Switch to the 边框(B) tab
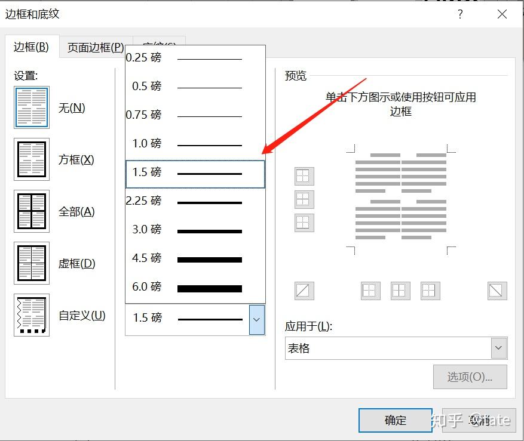The height and width of the screenshot is (441, 524). 32,47
